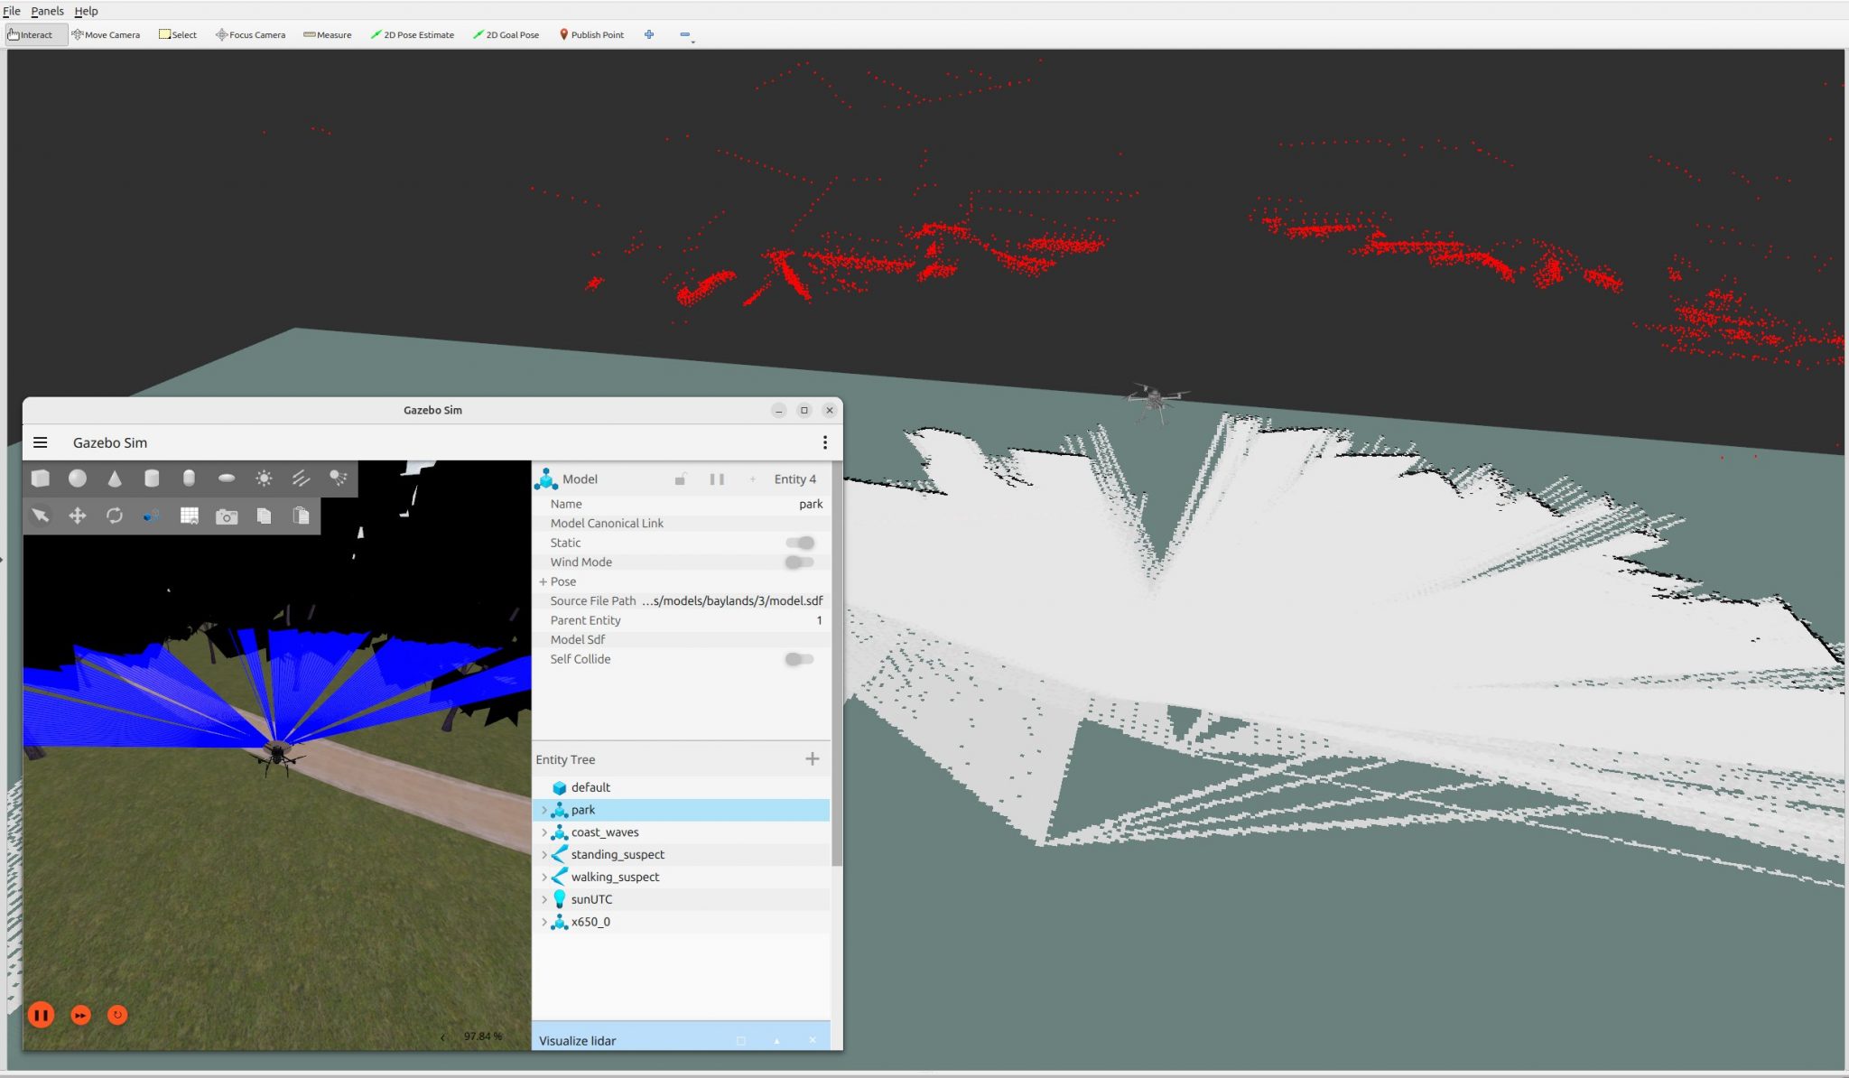Toggle the Static switch
This screenshot has width=1849, height=1078.
point(800,543)
